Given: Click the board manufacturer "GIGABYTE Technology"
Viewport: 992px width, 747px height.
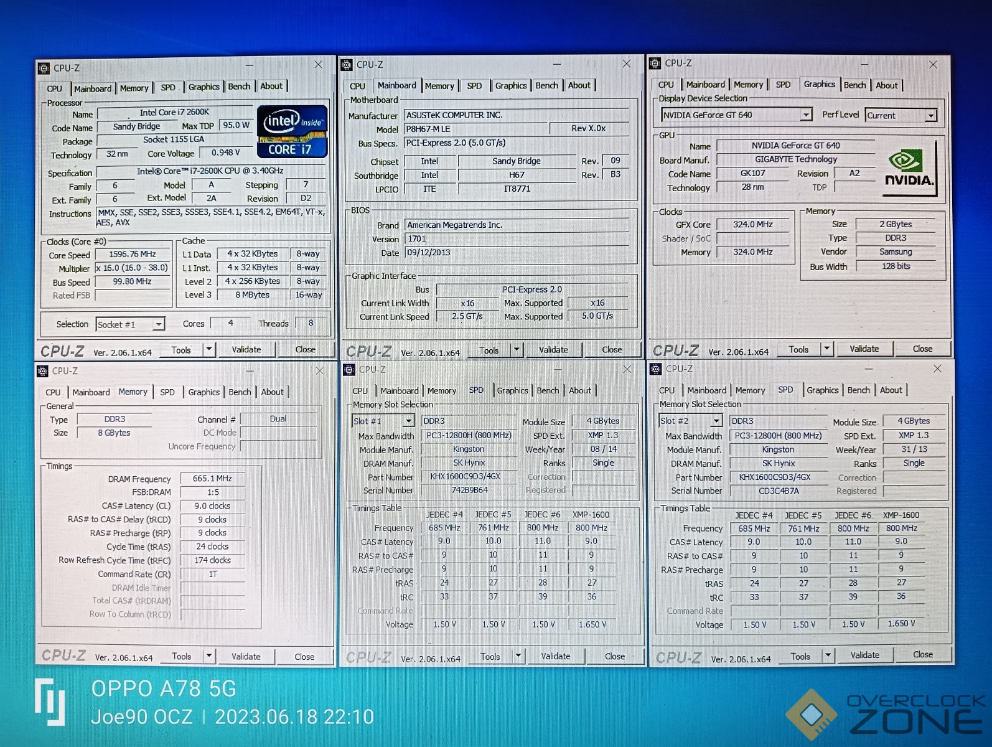Looking at the screenshot, I should coord(796,159).
